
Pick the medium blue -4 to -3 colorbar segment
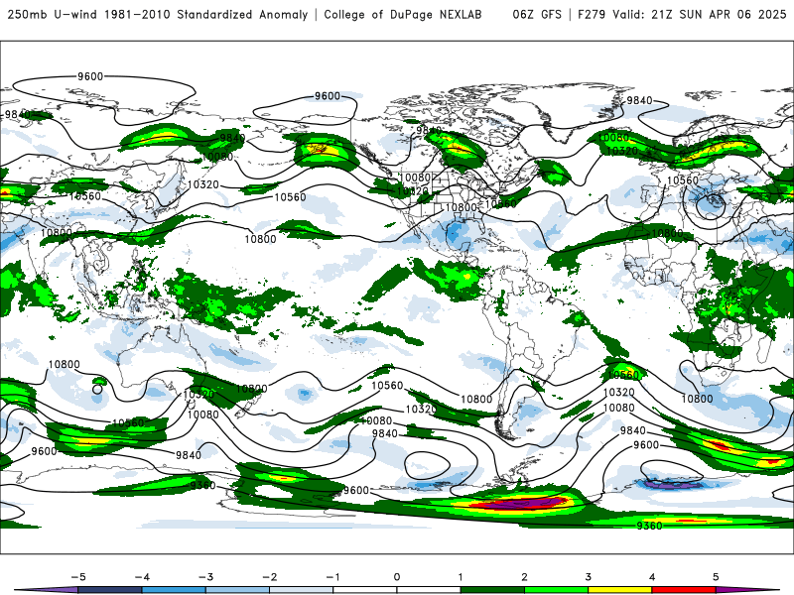[x=174, y=590]
